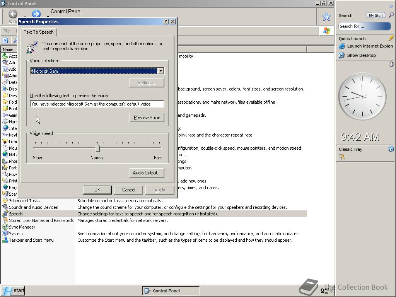Click the close X toolbar icon
Image resolution: width=396 pixels, height=297 pixels.
5,40
